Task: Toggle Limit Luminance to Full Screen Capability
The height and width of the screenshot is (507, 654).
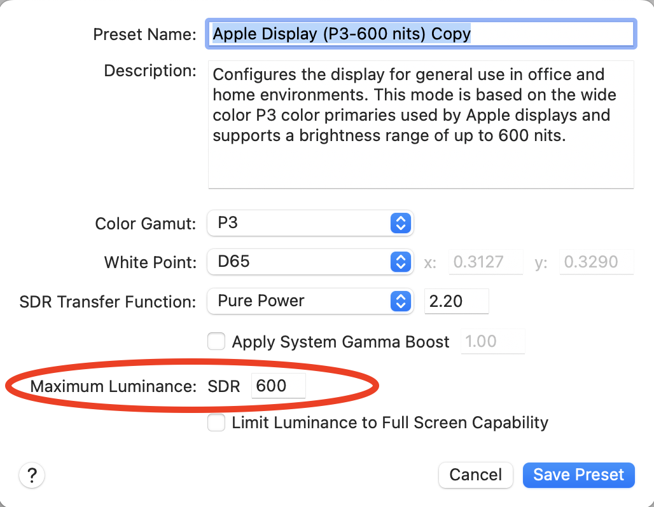Action: (217, 422)
